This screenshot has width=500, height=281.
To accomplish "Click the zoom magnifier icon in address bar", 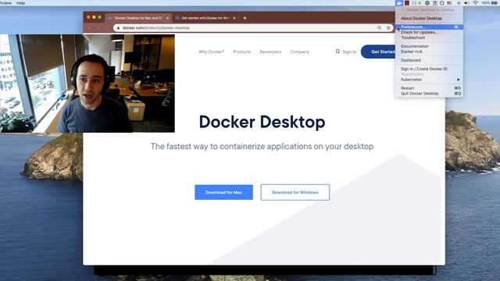I will [380, 28].
